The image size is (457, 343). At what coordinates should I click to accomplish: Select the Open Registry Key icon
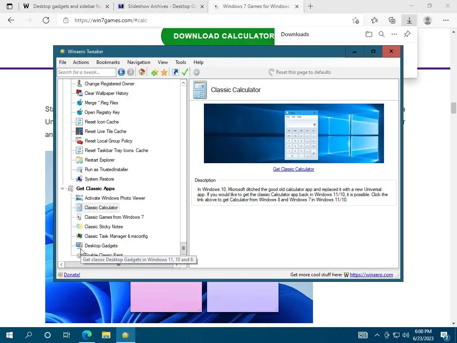(x=79, y=112)
